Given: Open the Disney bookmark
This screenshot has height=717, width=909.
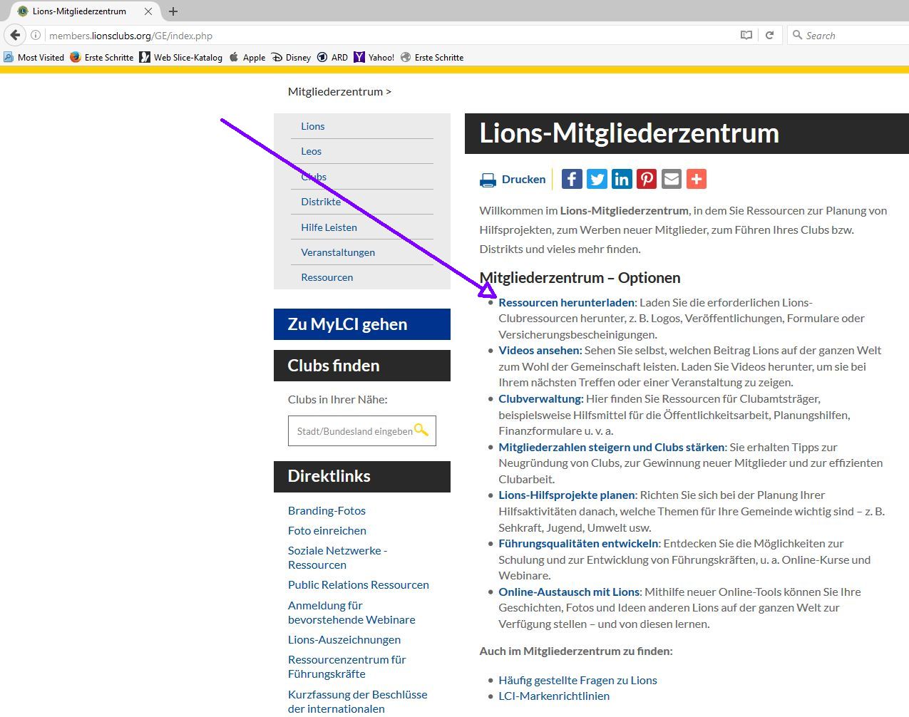Looking at the screenshot, I should coord(291,57).
